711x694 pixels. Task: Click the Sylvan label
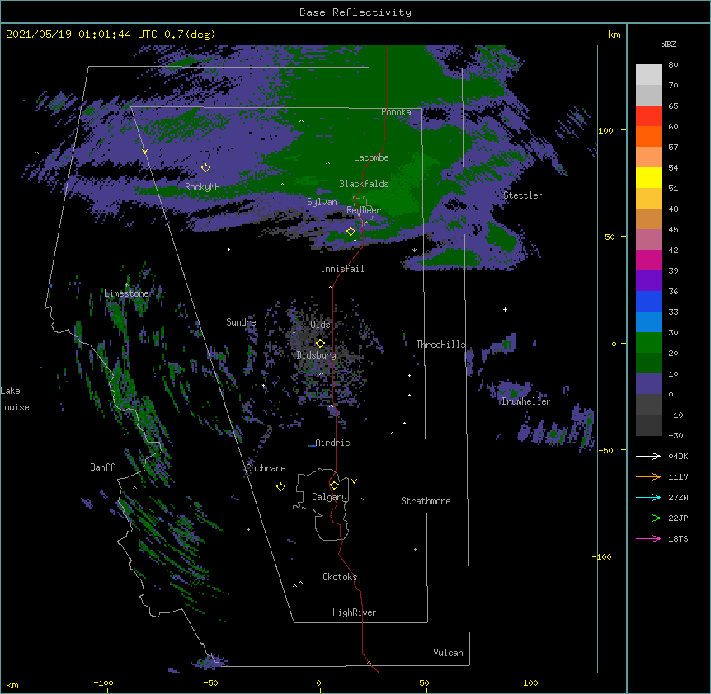[322, 202]
